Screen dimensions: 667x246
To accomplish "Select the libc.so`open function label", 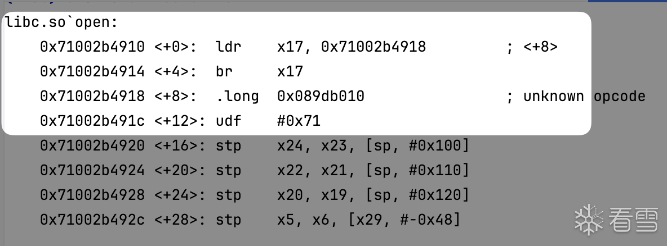I will (61, 23).
